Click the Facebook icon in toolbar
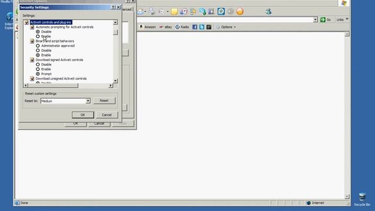The height and width of the screenshot is (211, 375). click(x=195, y=27)
